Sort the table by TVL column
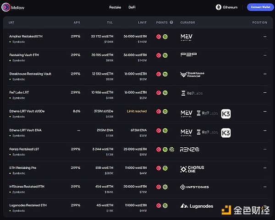The width and height of the screenshot is (275, 220). [110, 22]
